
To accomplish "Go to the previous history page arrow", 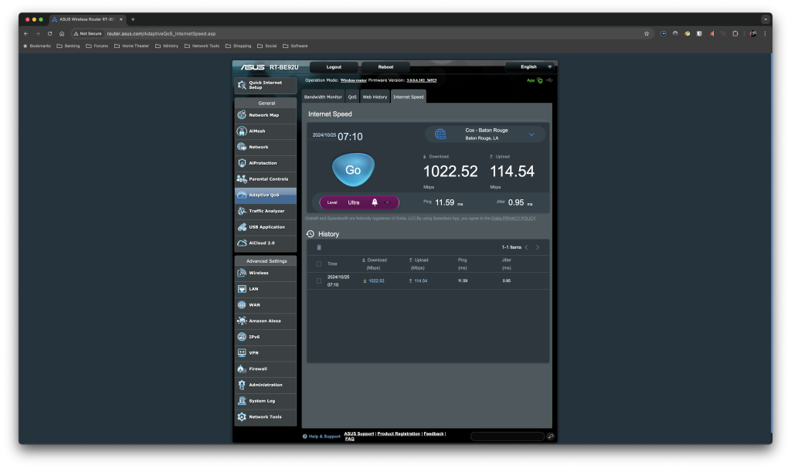I will point(527,247).
